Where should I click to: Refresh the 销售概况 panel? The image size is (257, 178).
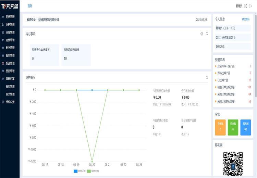tap(207, 77)
